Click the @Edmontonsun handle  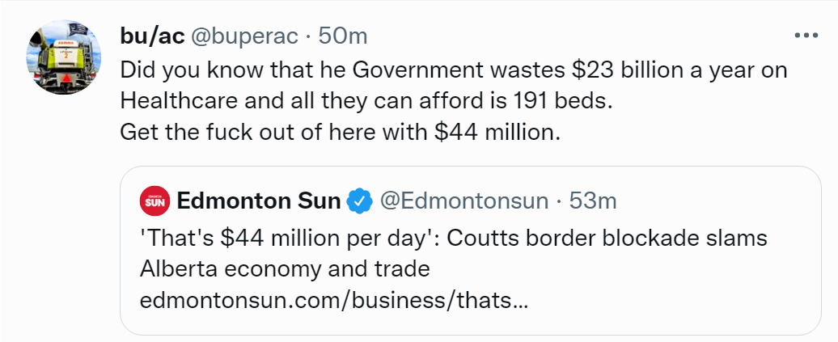click(464, 201)
